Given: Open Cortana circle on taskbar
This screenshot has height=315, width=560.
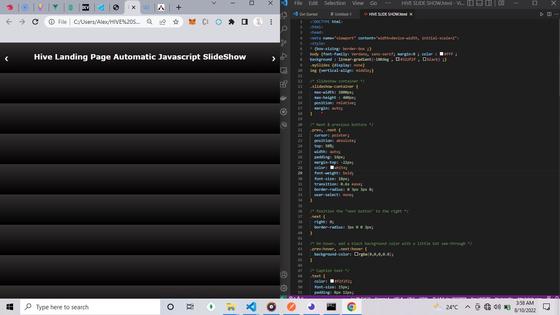Looking at the screenshot, I should pos(171,307).
